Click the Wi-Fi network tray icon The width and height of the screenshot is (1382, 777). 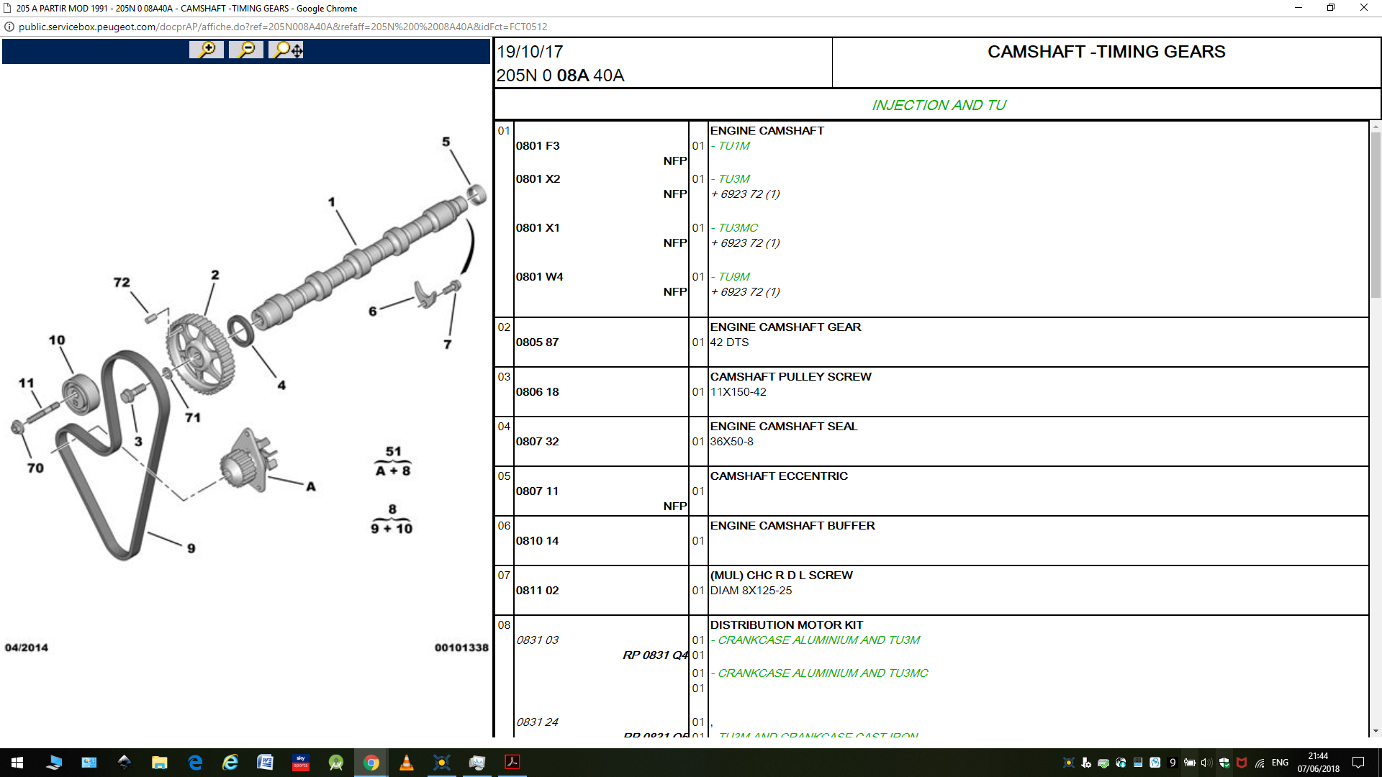point(1260,763)
